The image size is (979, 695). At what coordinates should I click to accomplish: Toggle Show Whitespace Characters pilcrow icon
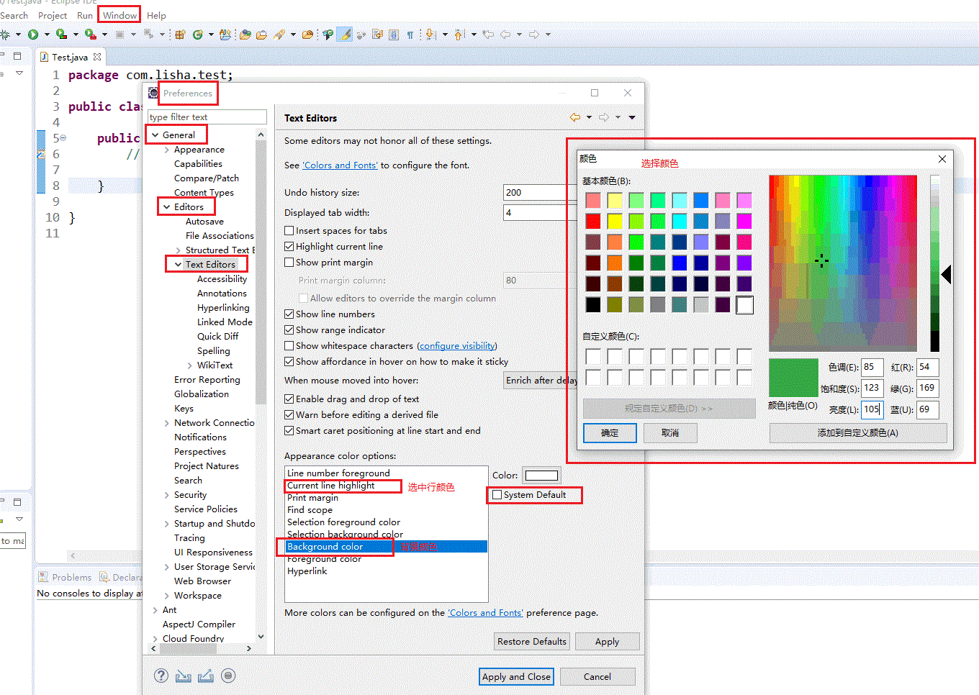[x=410, y=34]
